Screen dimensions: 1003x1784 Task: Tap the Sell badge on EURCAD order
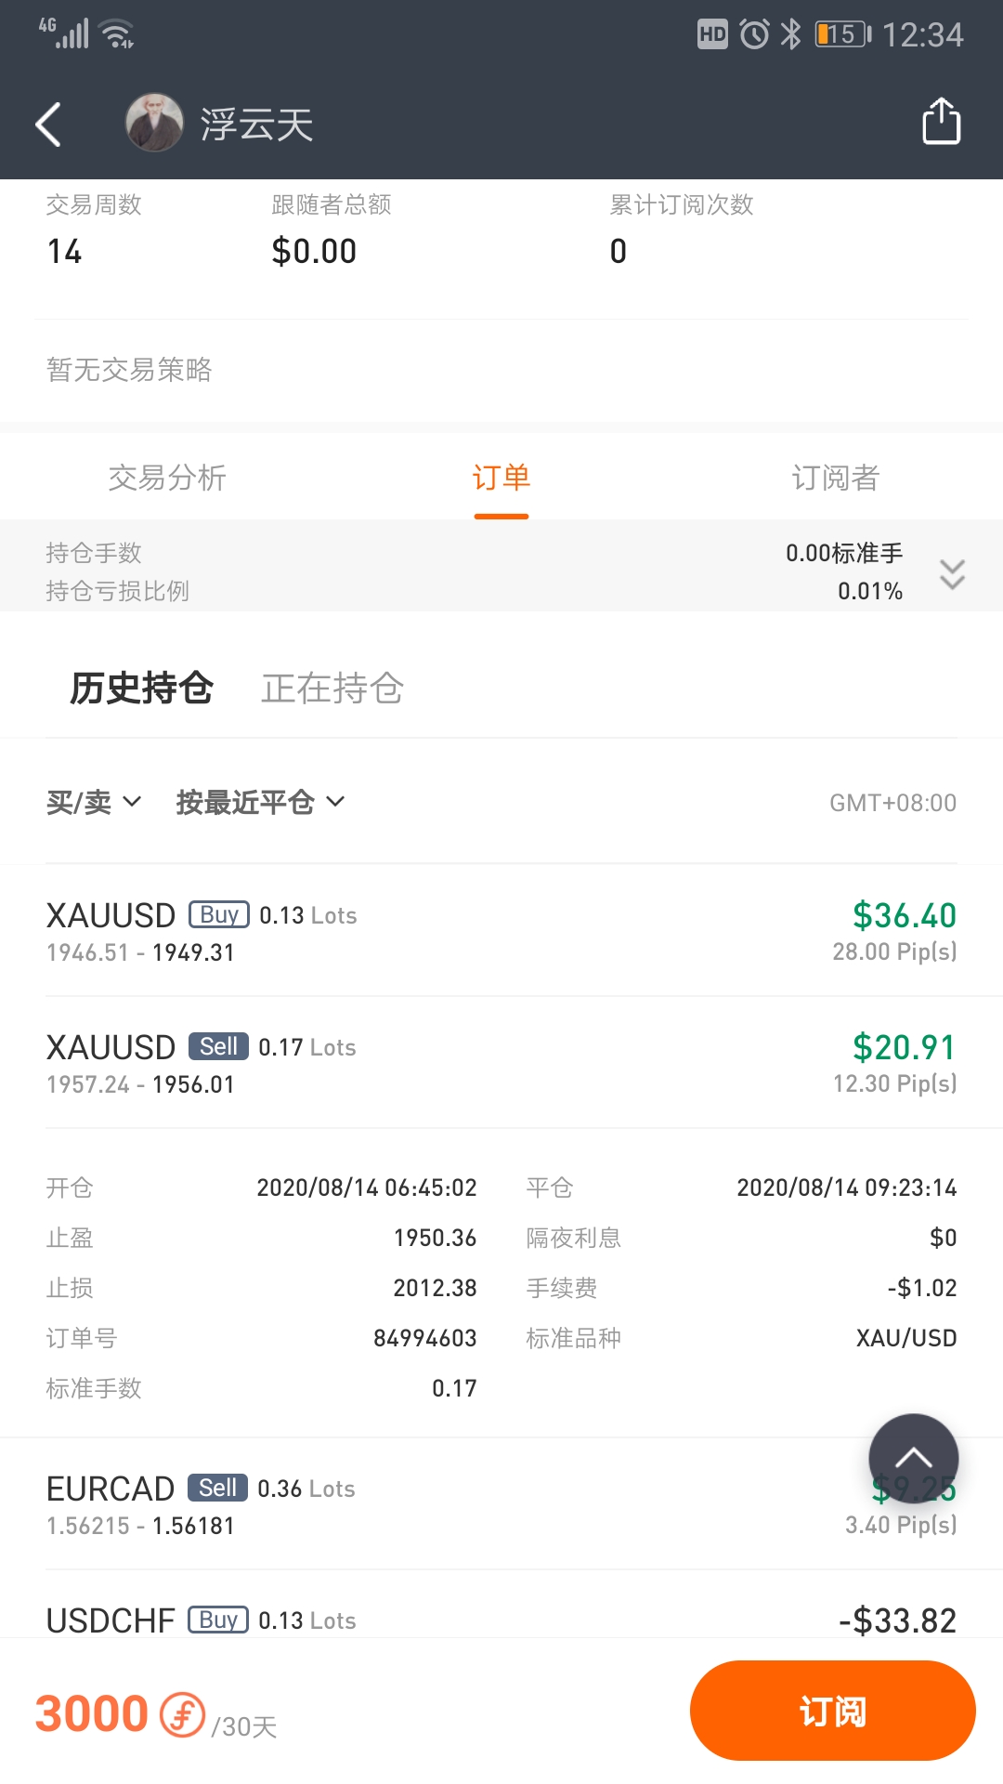pyautogui.click(x=217, y=1488)
